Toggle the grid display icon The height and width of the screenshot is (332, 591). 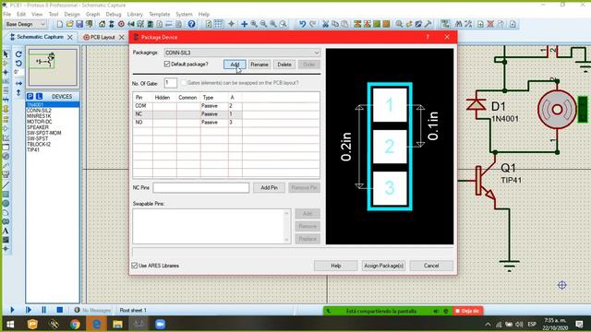pyautogui.click(x=219, y=24)
